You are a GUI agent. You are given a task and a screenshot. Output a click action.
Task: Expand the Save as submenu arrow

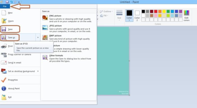tap(38, 37)
